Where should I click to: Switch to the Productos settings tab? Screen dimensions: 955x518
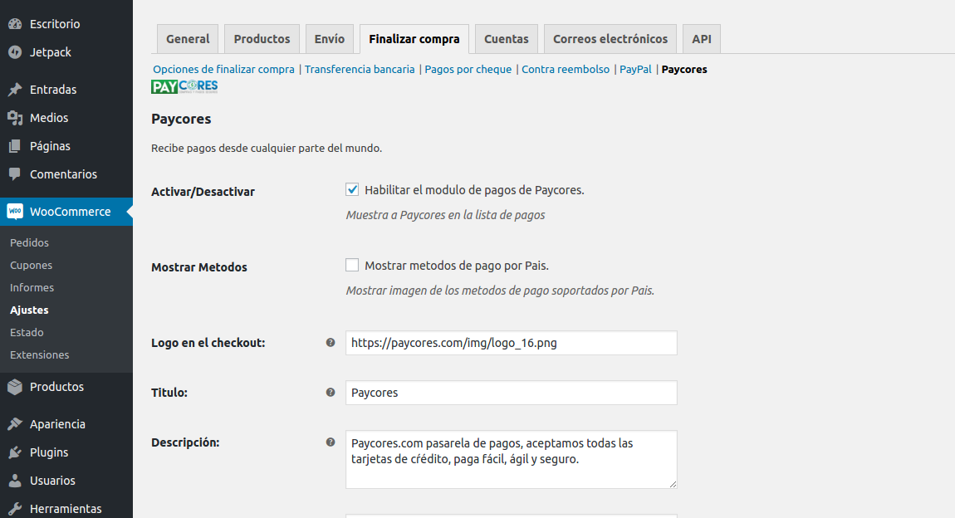point(262,39)
